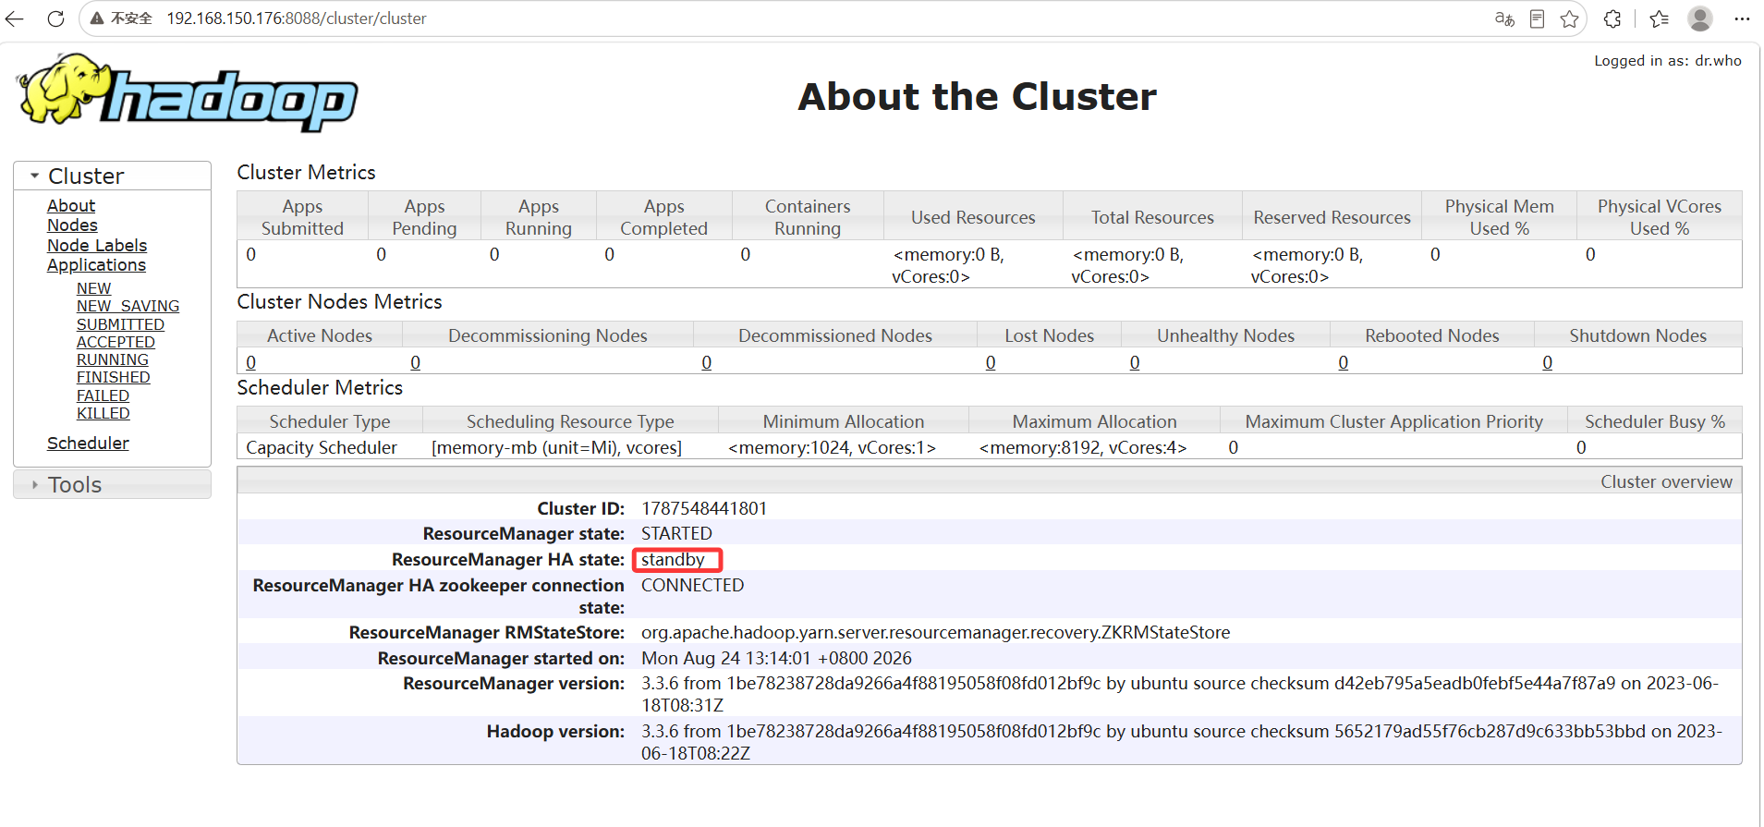Click the Scheduler Type column header

pyautogui.click(x=330, y=421)
